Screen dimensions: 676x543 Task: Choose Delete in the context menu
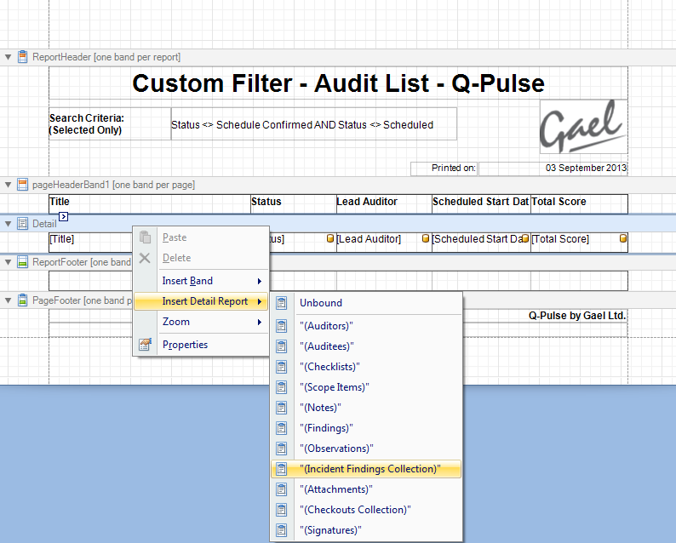[201, 258]
